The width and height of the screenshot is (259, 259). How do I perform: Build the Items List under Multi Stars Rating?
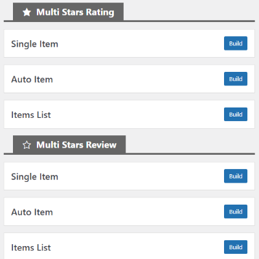tap(236, 115)
